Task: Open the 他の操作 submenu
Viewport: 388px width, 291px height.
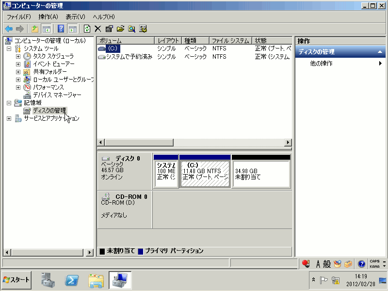Action: (x=340, y=64)
